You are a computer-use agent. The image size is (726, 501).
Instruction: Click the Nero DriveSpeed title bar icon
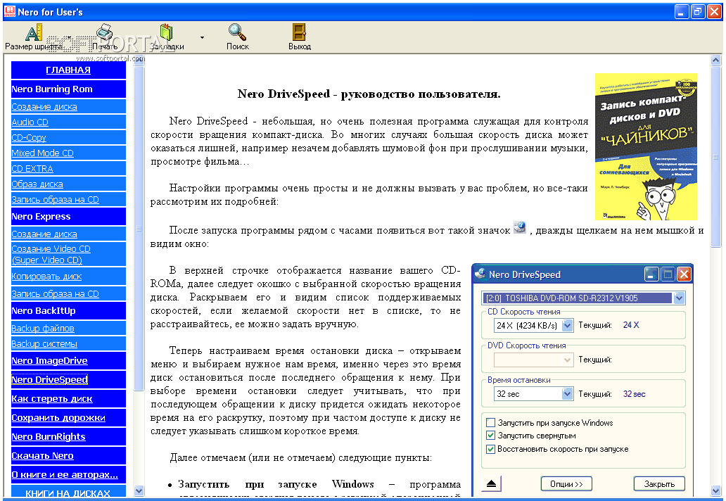pos(480,274)
